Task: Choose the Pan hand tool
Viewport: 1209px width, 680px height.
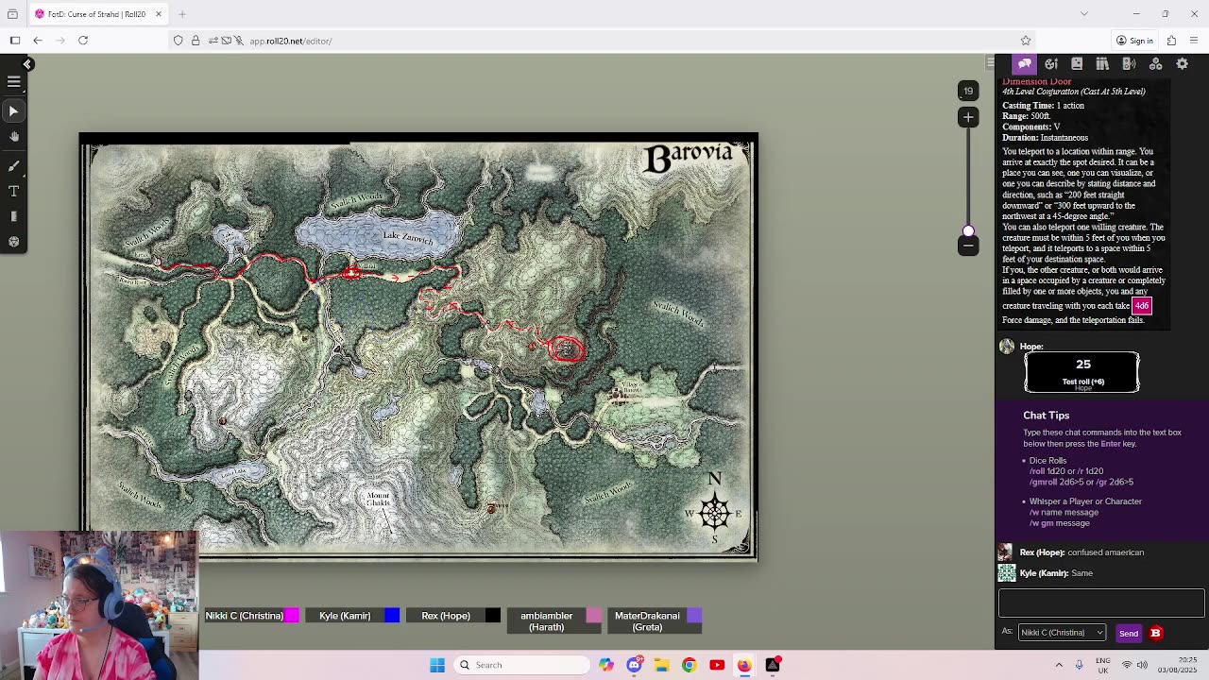Action: pos(14,137)
